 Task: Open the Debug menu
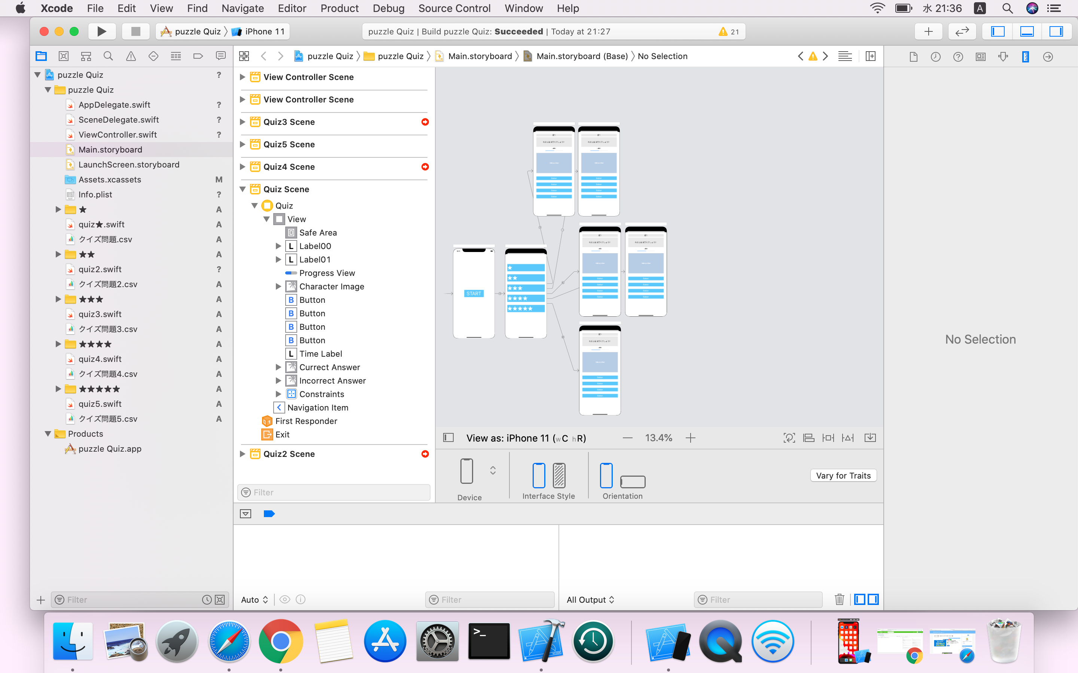coord(389,9)
